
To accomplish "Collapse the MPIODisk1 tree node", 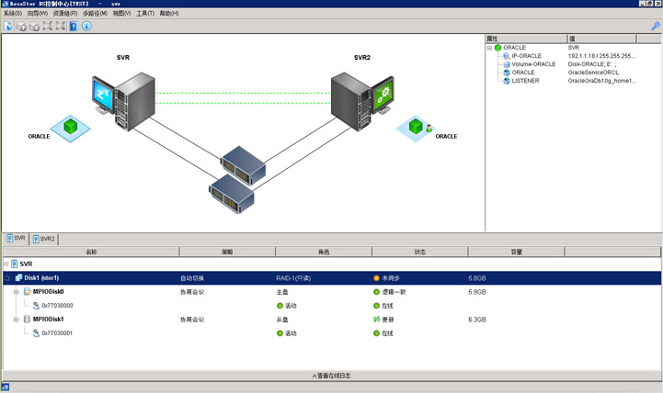I will pos(16,320).
